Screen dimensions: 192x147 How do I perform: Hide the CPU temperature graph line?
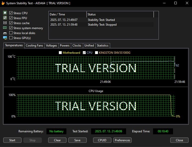pos(84,52)
